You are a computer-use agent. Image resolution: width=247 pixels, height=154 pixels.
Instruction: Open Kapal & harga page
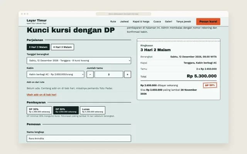(x=141, y=22)
